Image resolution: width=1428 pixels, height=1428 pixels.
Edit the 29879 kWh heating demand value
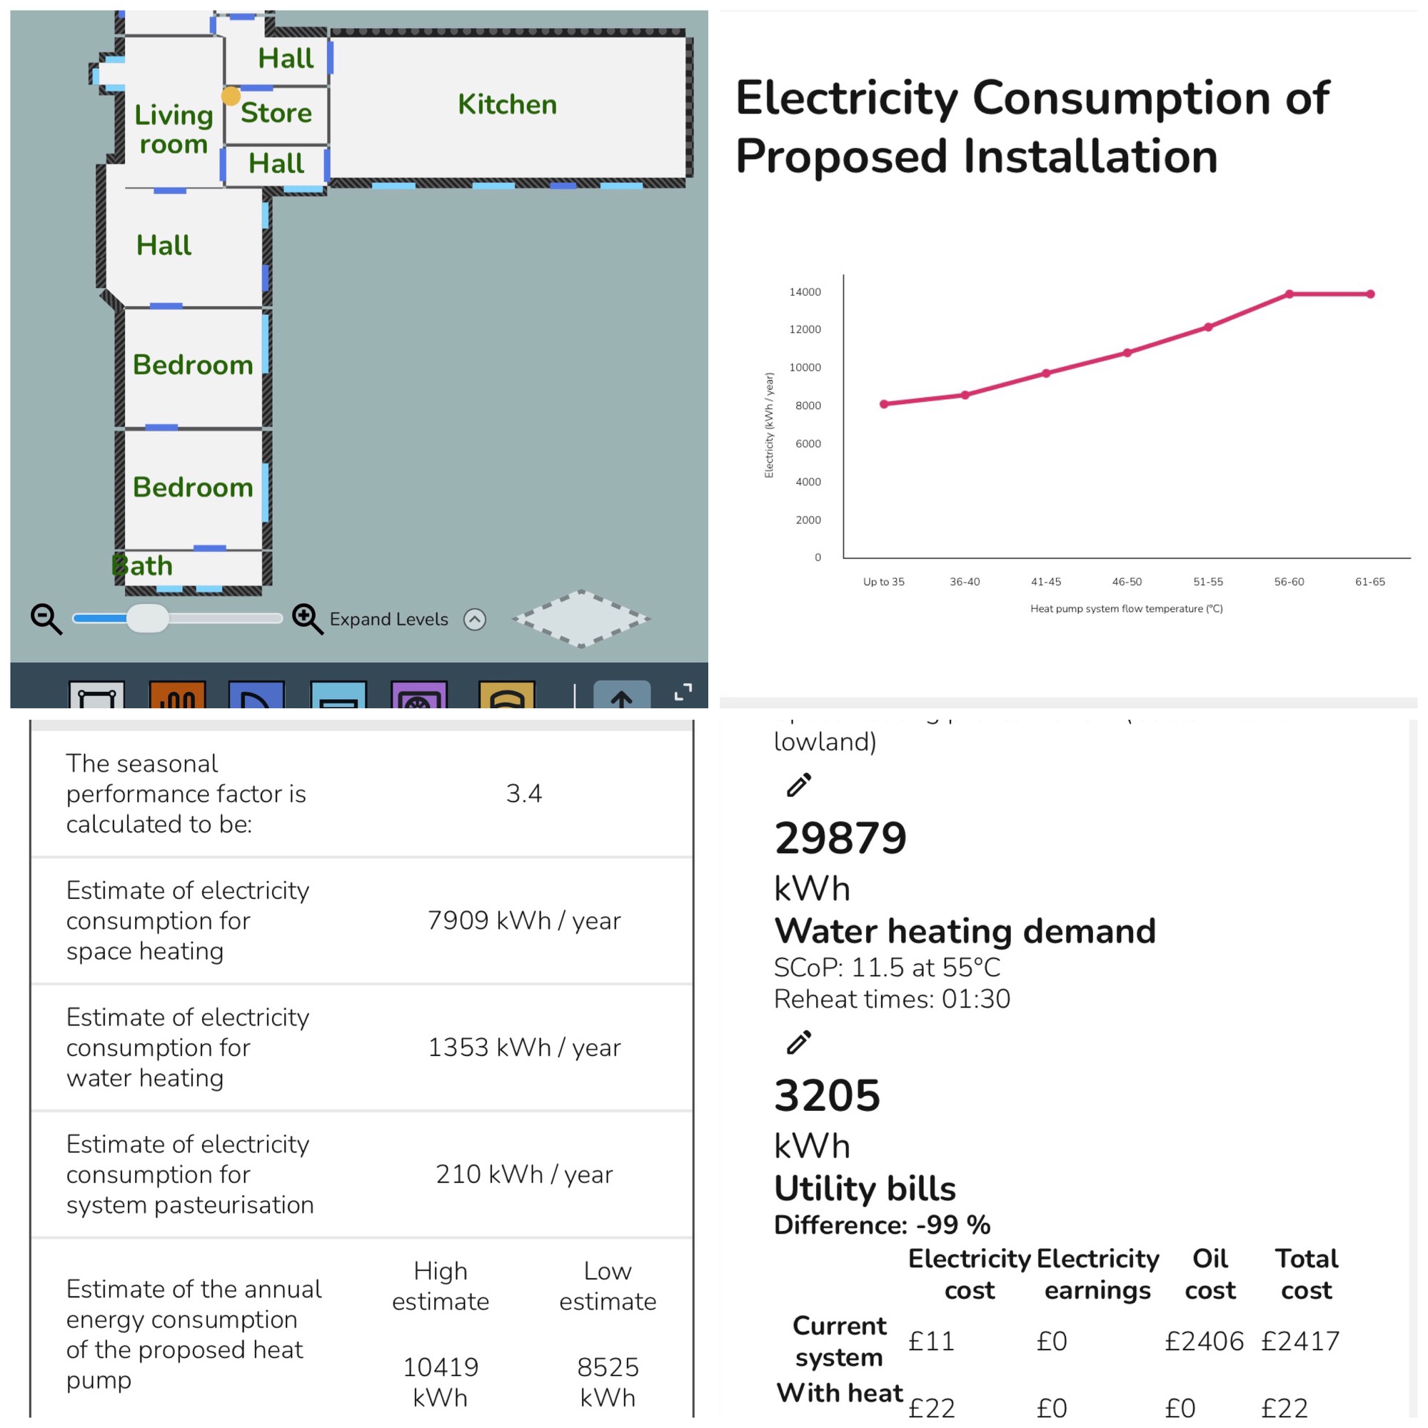click(799, 785)
